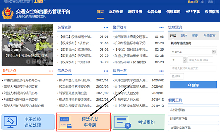The image size is (220, 135).
Task: Open 机动车登记证书旧证书 notice
Action: point(76,80)
